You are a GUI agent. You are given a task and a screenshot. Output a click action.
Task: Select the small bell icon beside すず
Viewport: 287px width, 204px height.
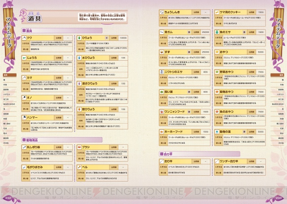161,52
